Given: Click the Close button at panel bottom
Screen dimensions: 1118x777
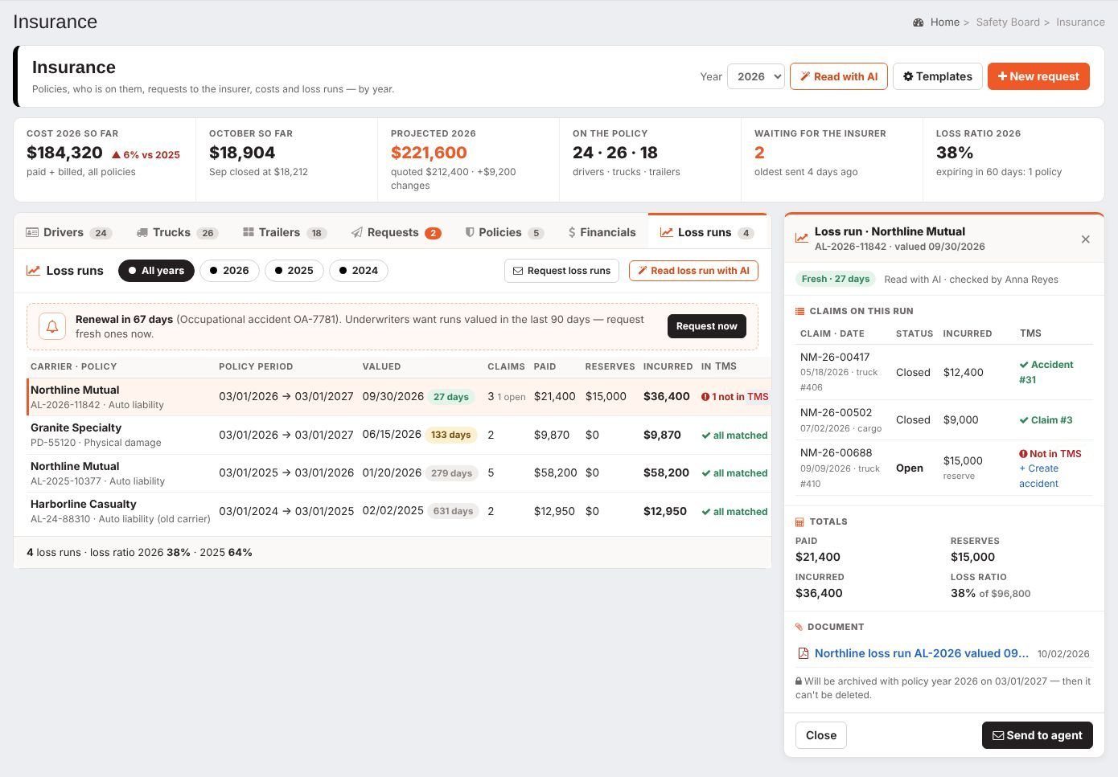Looking at the screenshot, I should (x=820, y=735).
